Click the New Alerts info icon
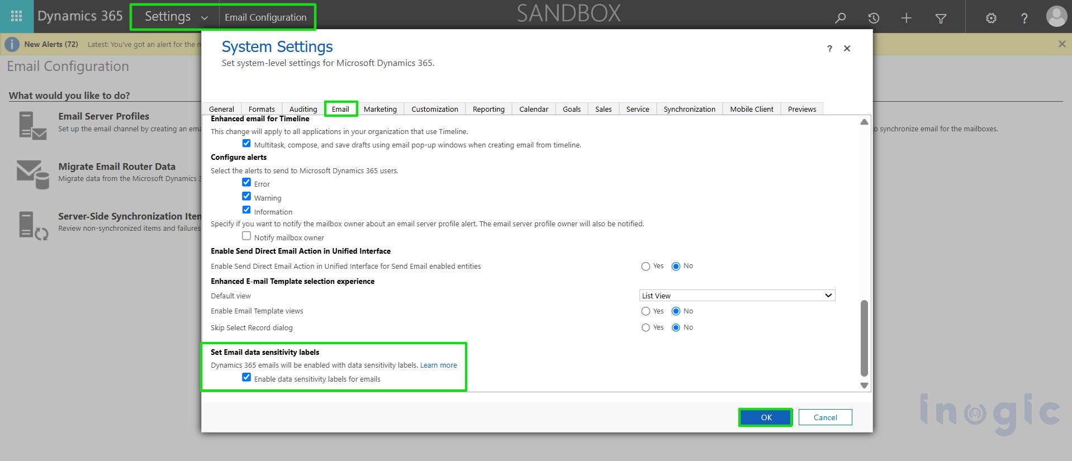This screenshot has height=461, width=1072. (x=12, y=44)
